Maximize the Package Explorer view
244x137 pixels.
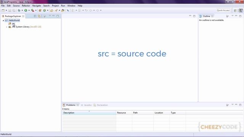58,16
